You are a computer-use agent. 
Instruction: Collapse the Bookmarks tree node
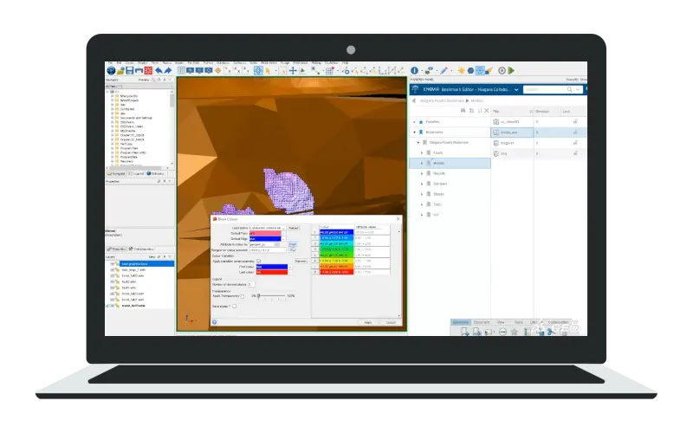click(414, 132)
